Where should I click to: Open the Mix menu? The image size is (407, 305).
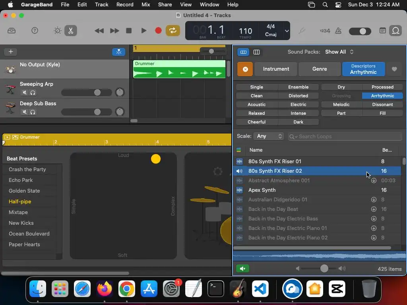coord(145,4)
